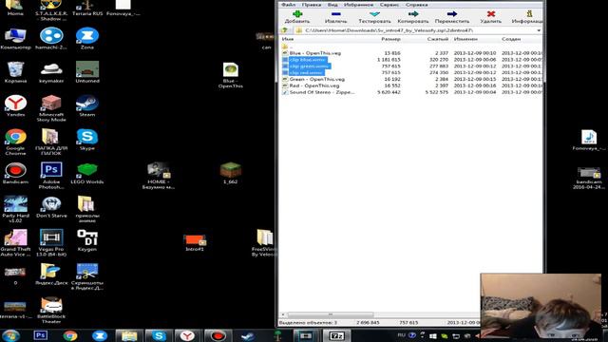Image resolution: width=608 pixels, height=342 pixels.
Task: Click the Skype taskbar icon
Action: coord(159,335)
